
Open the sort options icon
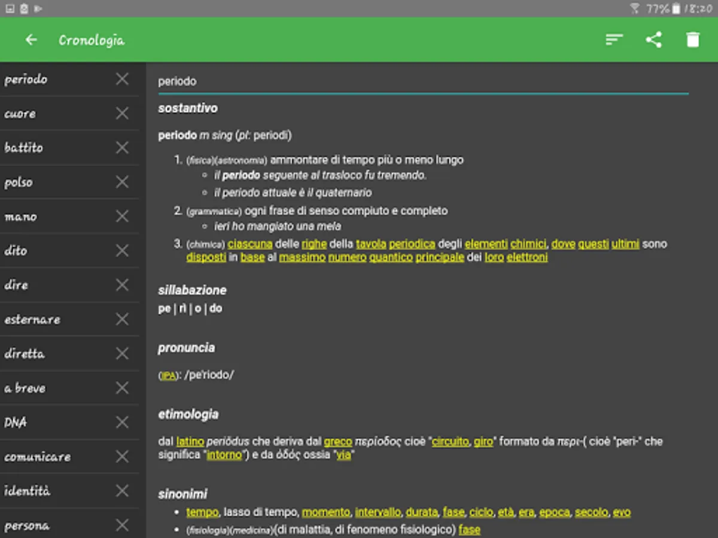pyautogui.click(x=614, y=40)
